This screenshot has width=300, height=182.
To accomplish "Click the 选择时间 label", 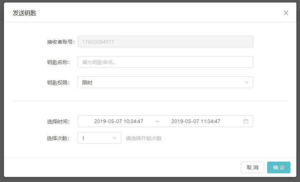I will (58, 122).
